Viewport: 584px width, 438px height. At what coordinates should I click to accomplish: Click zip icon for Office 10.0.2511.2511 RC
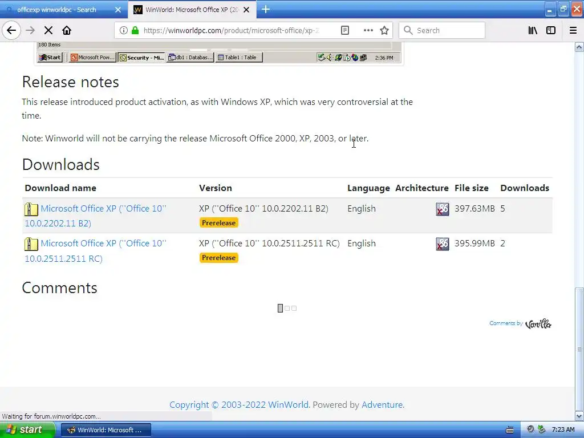(x=31, y=244)
